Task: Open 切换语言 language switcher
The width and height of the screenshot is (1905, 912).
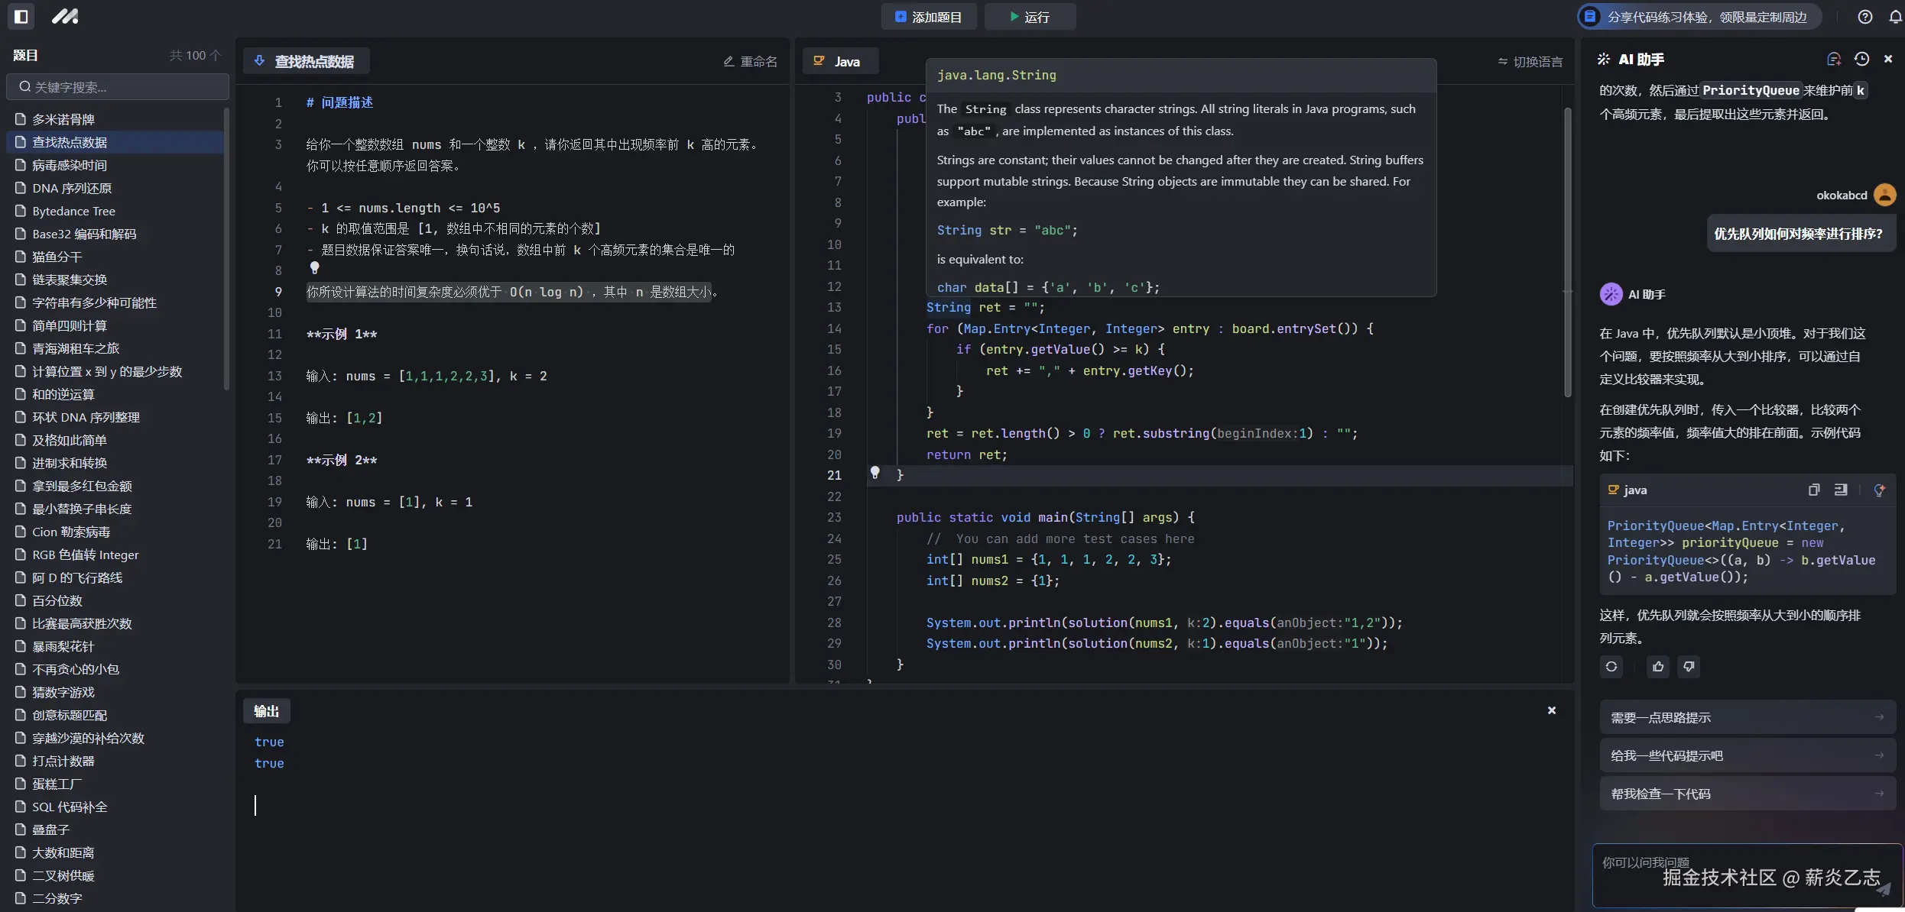Action: (1530, 62)
